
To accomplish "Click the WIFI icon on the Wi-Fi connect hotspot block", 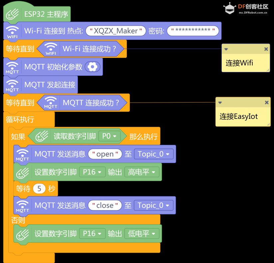I will coord(12,32).
